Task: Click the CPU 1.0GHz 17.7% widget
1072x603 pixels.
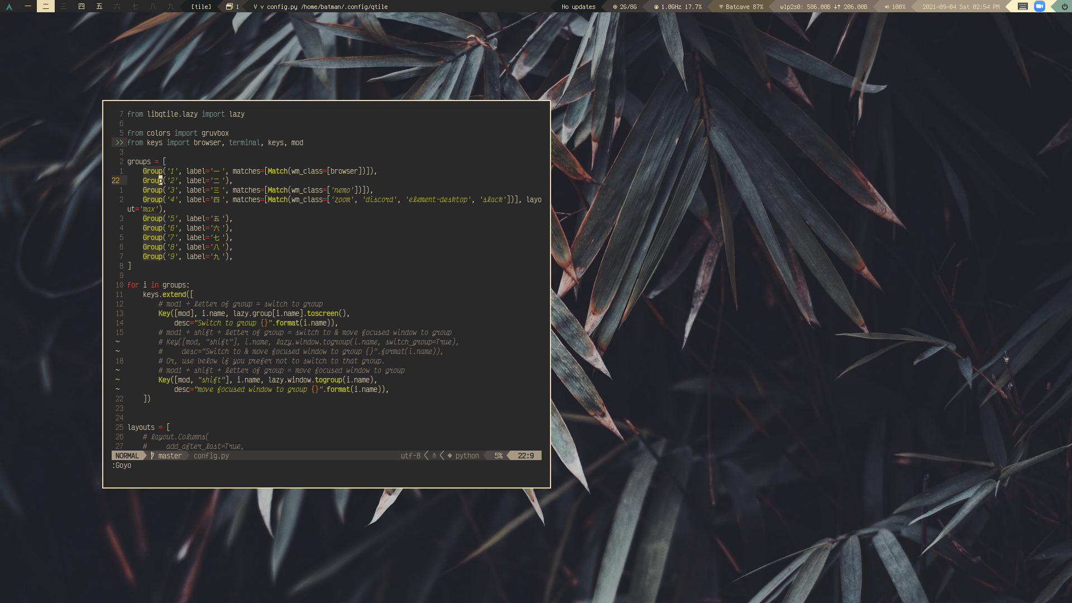Action: (x=677, y=7)
